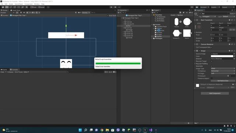236x133 pixels.
Task: Select the Capsule sprite thumbnail
Action: coord(176,22)
